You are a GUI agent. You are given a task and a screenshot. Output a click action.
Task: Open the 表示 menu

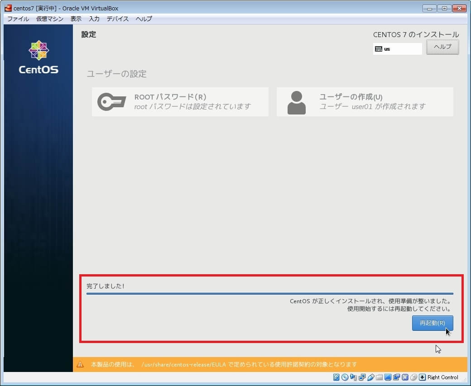(x=76, y=19)
